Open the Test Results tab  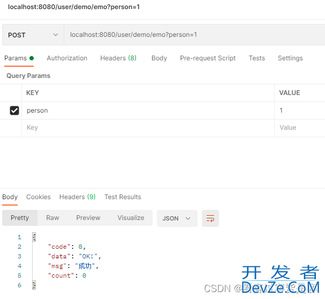tap(123, 197)
